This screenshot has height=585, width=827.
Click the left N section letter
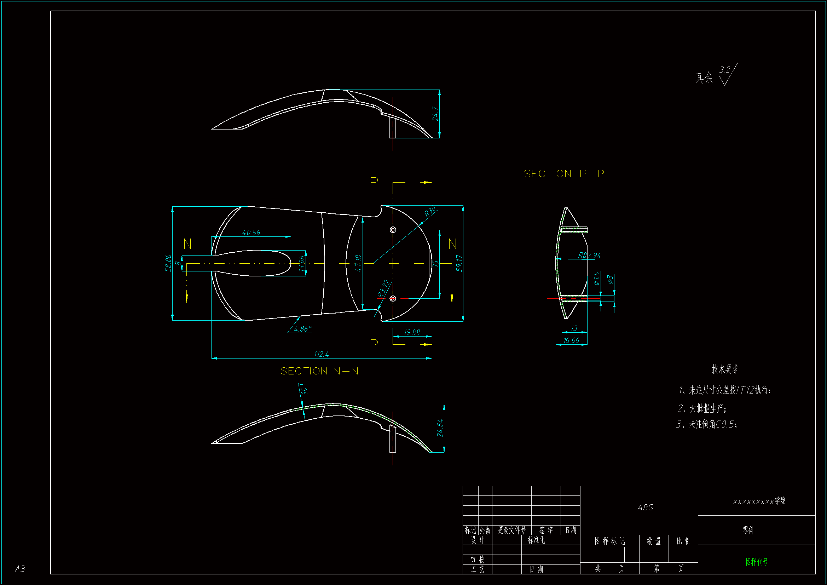click(187, 244)
